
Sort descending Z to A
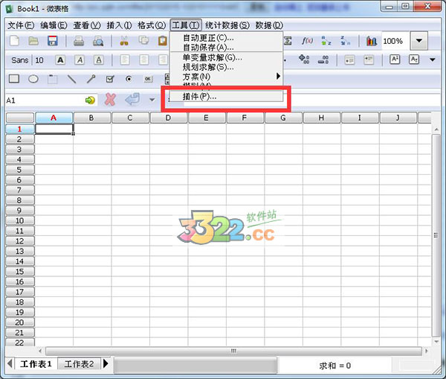click(x=346, y=41)
